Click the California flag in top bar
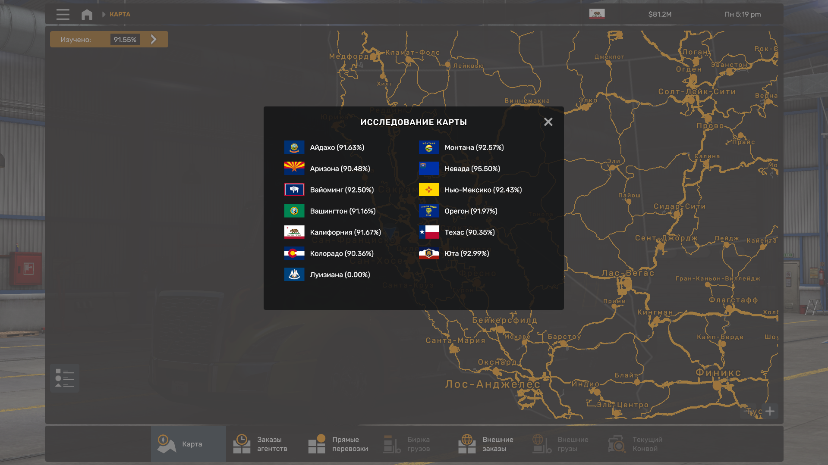828x465 pixels. pyautogui.click(x=597, y=14)
